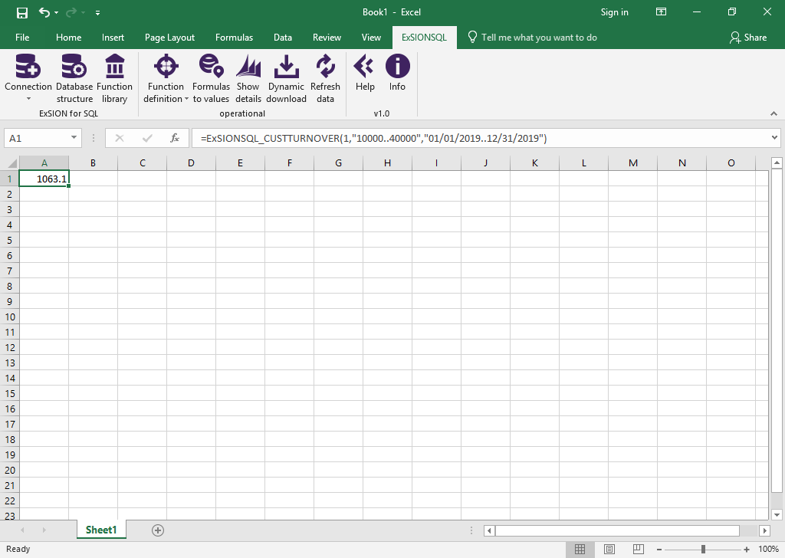Open Insert Function fx button
The image size is (785, 558).
[x=175, y=138]
